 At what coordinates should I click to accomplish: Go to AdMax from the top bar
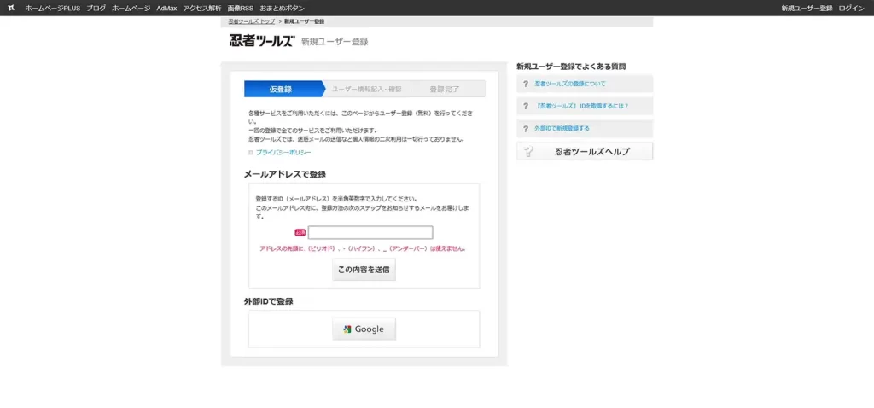[166, 8]
